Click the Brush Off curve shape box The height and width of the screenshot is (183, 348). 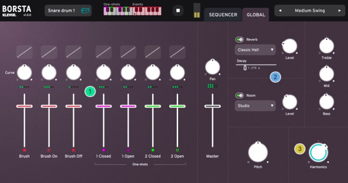74,52
